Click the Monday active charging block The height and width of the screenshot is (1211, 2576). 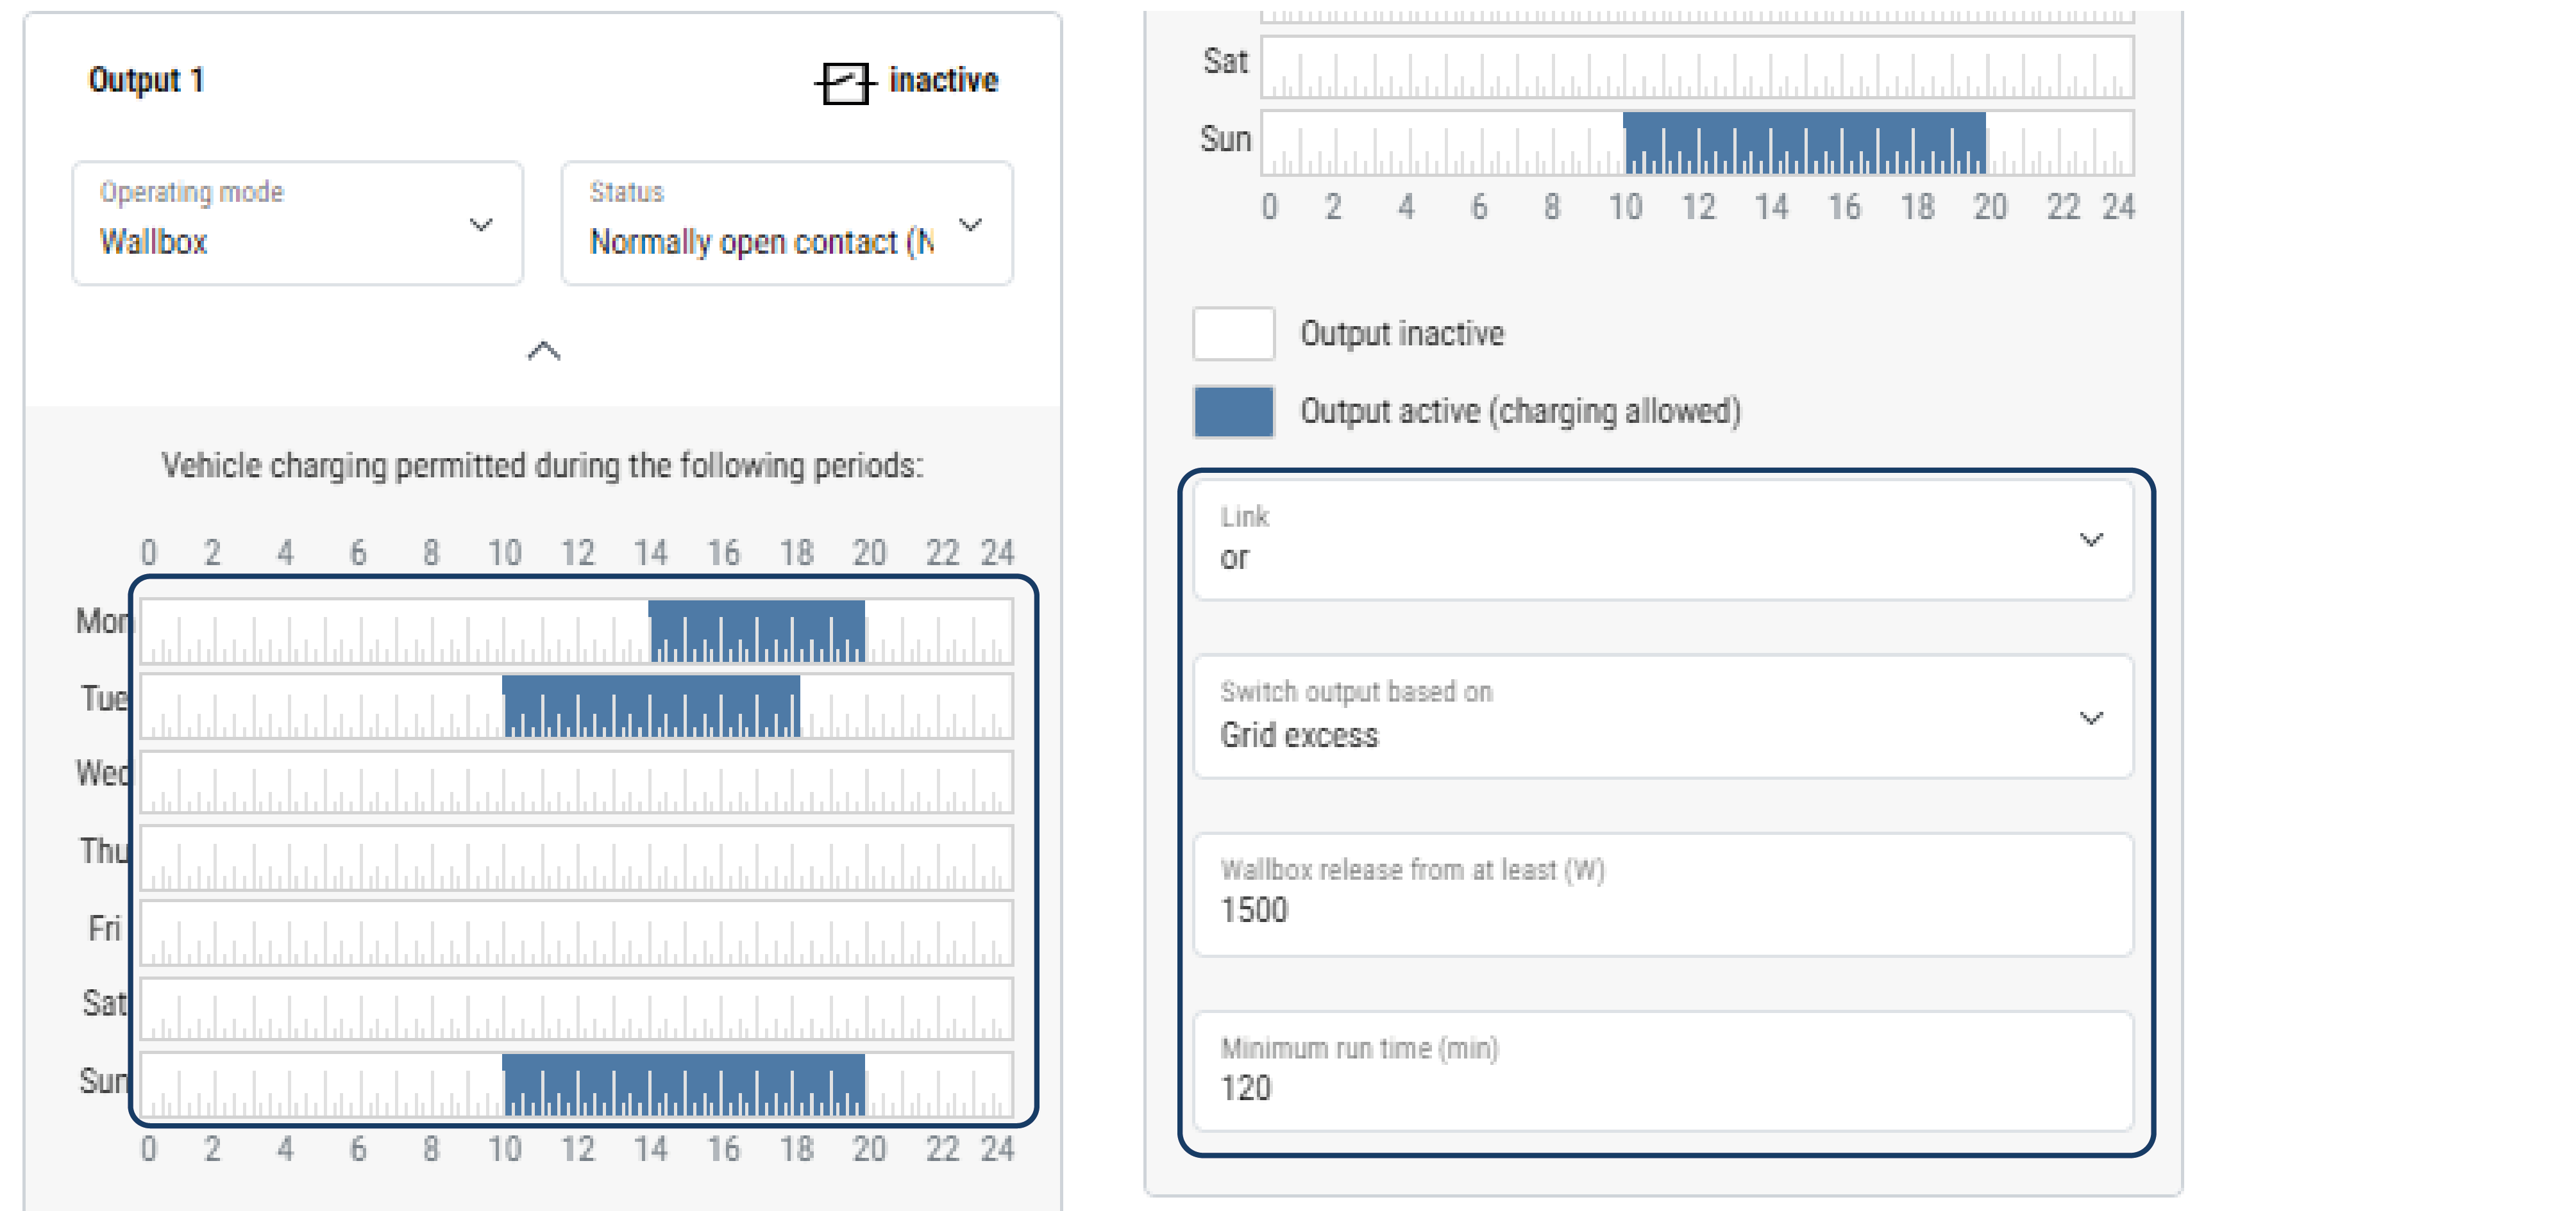tap(756, 630)
